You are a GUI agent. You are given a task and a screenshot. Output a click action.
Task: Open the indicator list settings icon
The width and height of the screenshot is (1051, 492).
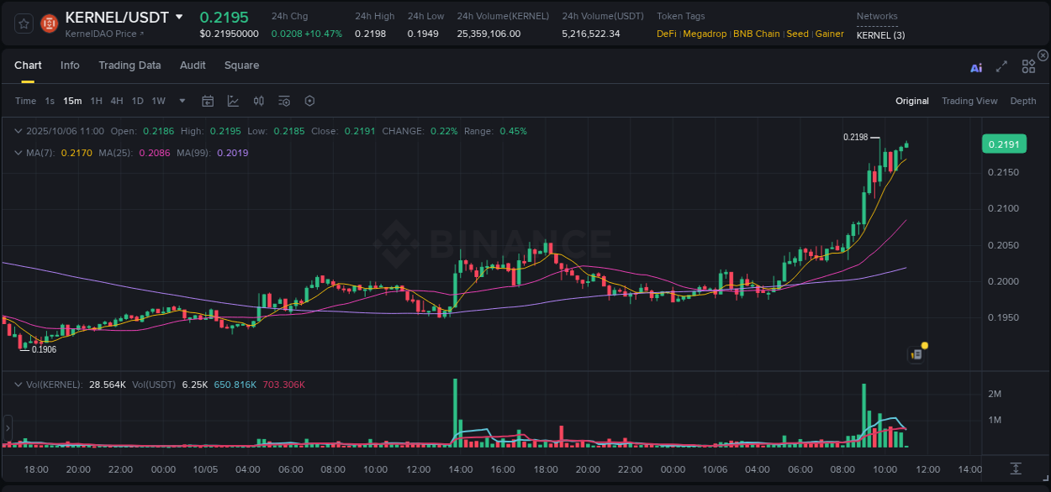(x=283, y=101)
